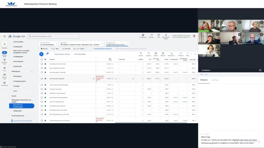This screenshot has height=148, width=264.
Task: Collapse the Zielgruppen, Keywords und Inhalte section
Action: (x=32, y=101)
